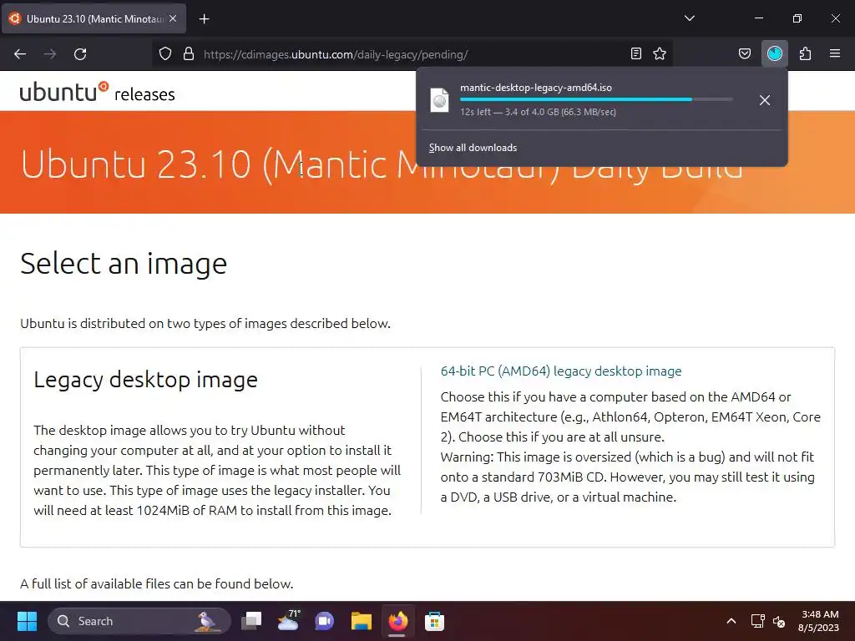Expand the hidden system tray icons

(731, 621)
